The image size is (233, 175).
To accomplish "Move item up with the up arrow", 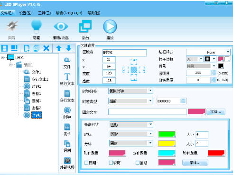I will pyautogui.click(x=59, y=48).
